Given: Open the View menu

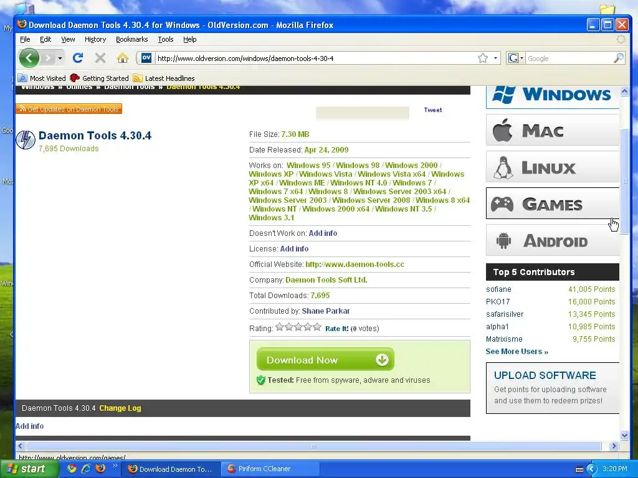Looking at the screenshot, I should tap(68, 39).
